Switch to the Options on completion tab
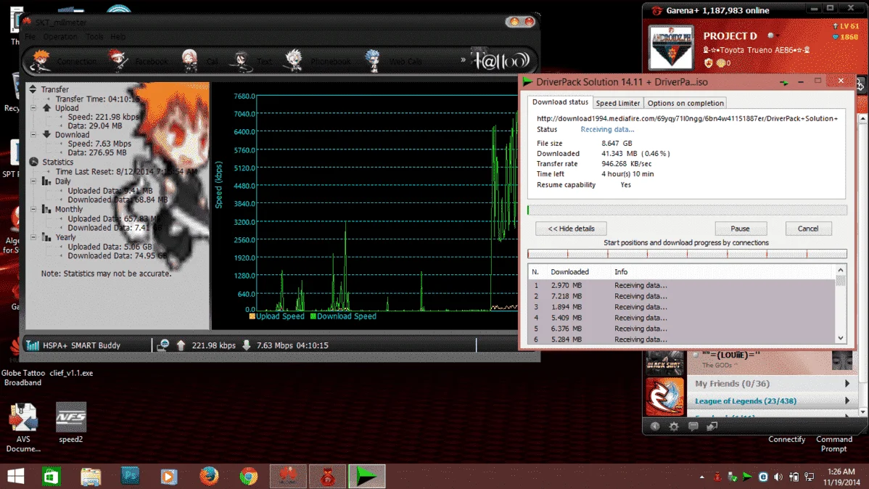 pyautogui.click(x=685, y=103)
